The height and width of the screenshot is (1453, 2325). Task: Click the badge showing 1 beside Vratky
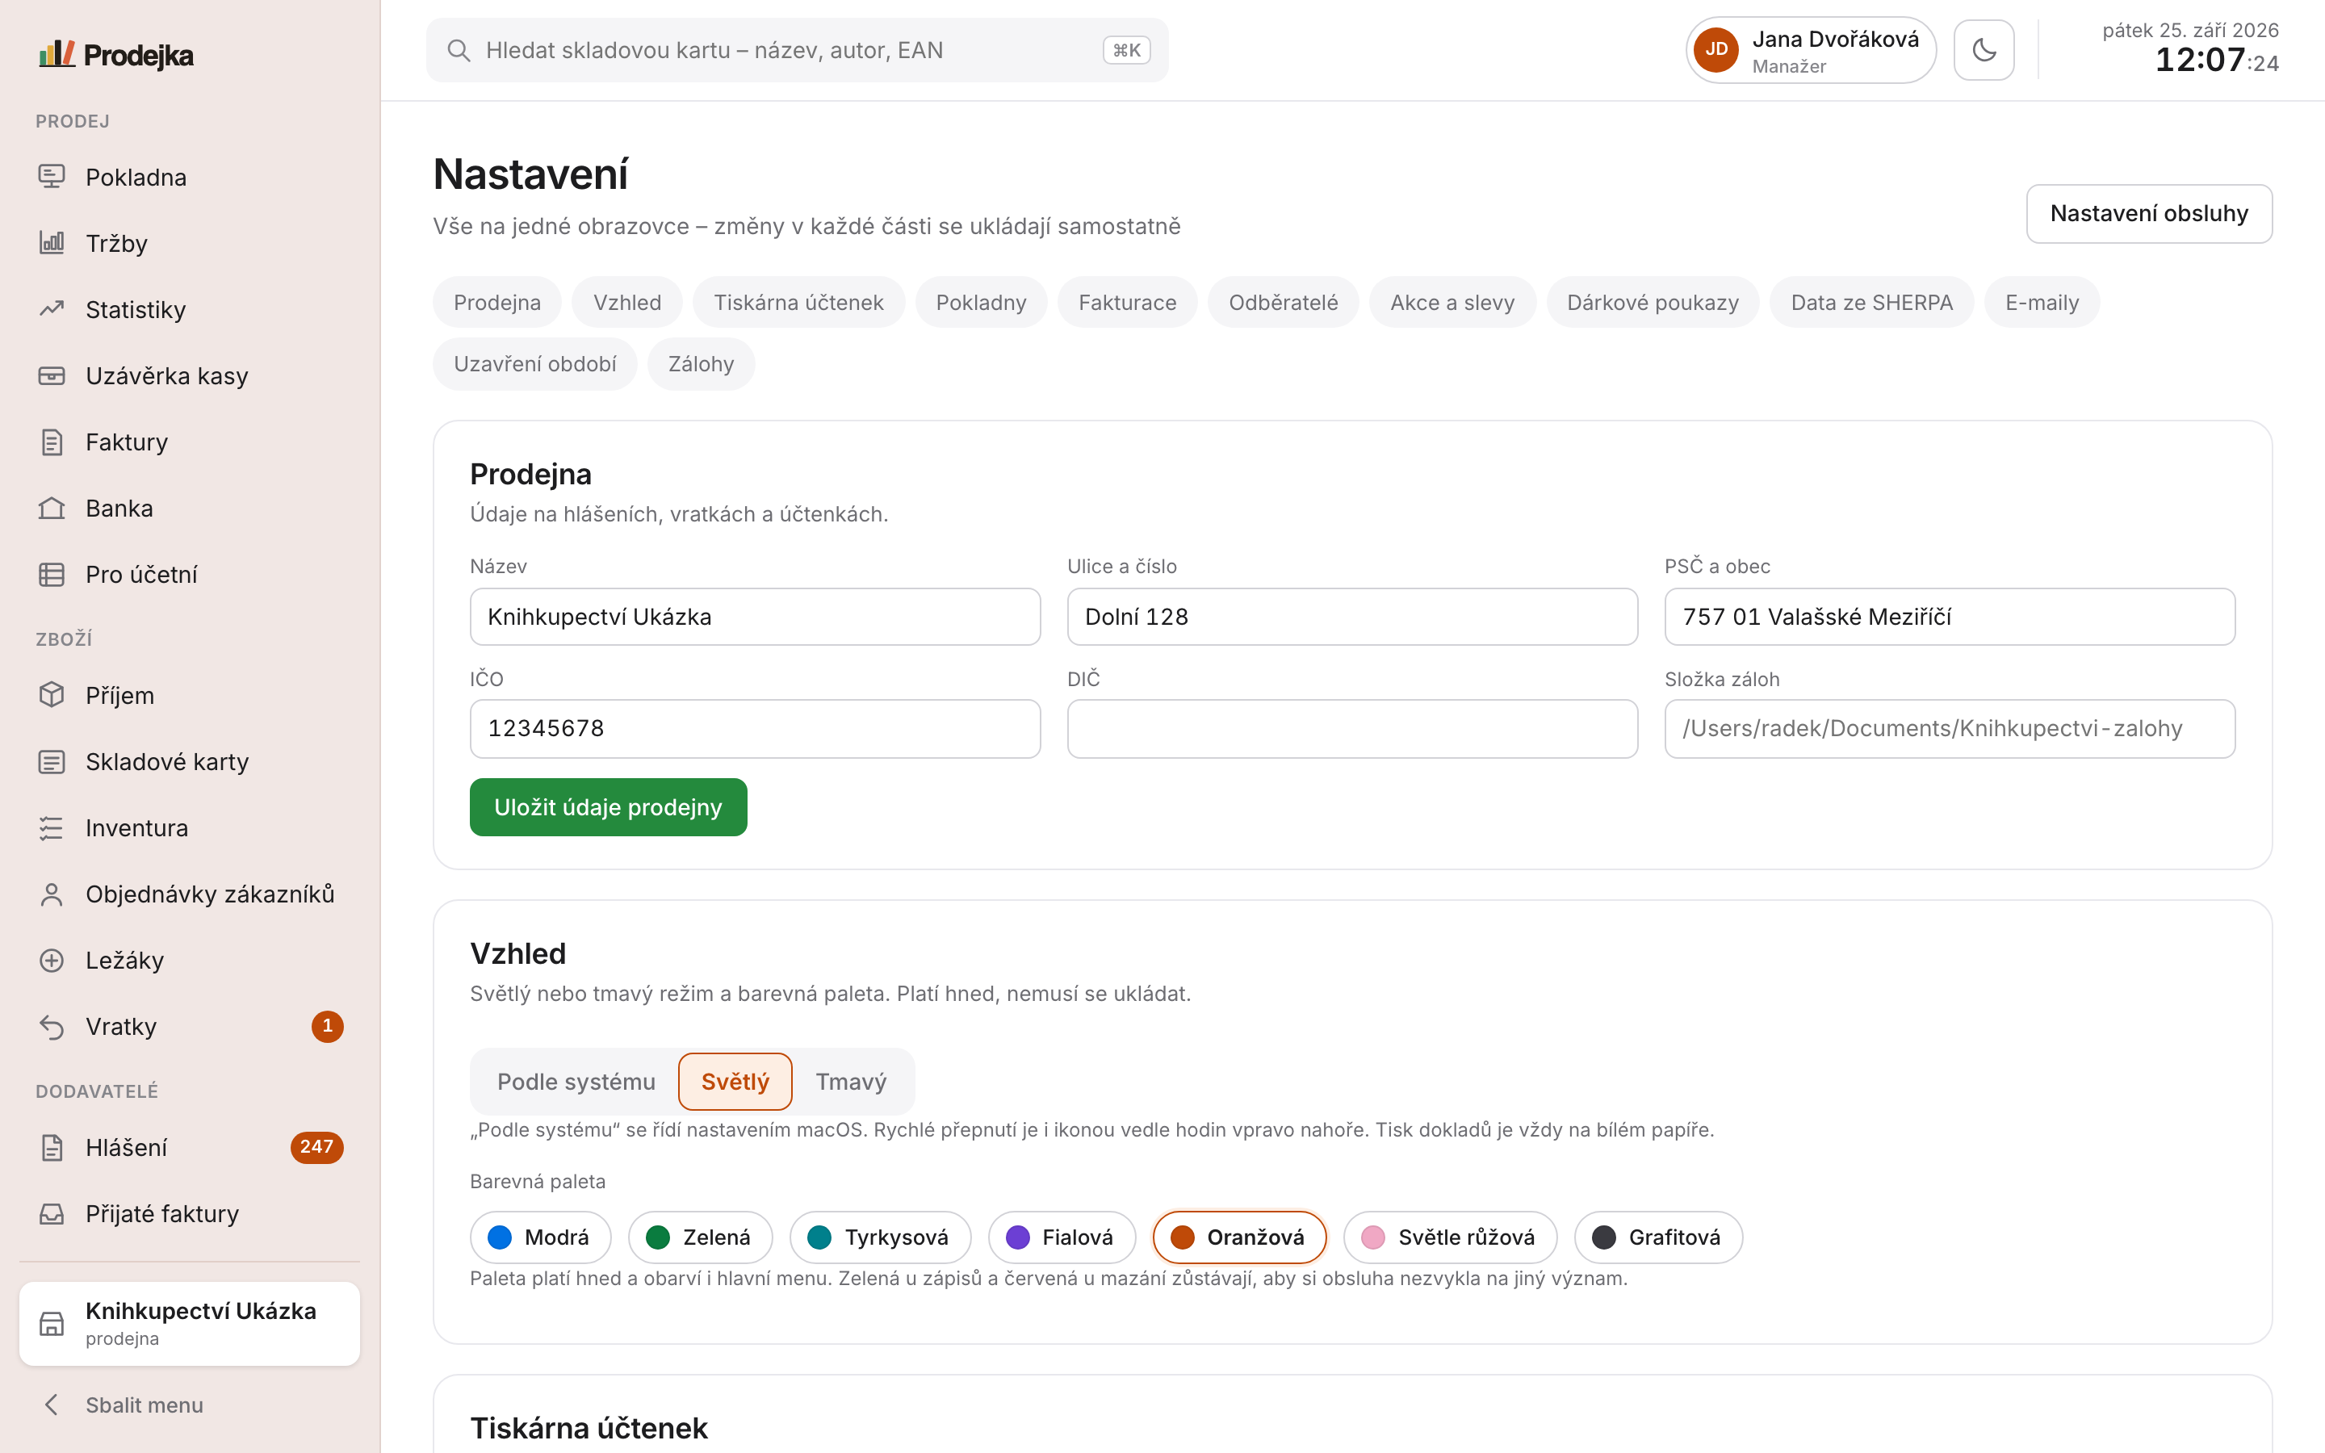coord(327,1026)
